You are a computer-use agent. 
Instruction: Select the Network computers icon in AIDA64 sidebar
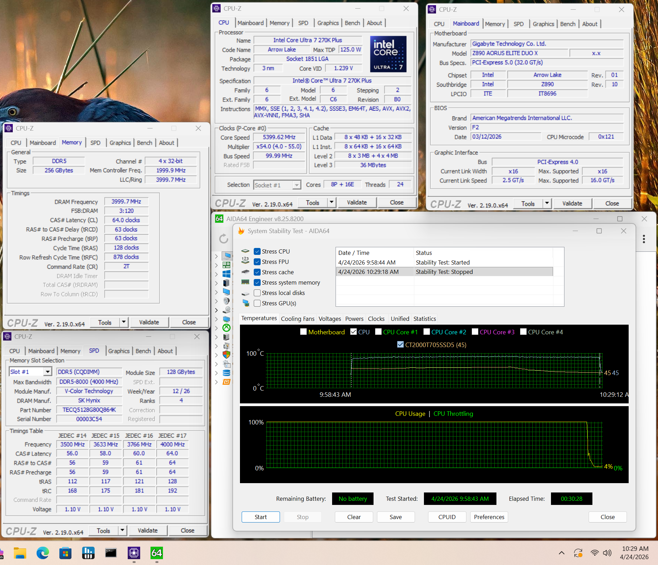(226, 319)
